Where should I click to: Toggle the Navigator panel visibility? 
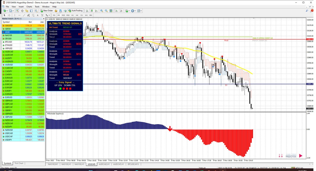(27, 11)
